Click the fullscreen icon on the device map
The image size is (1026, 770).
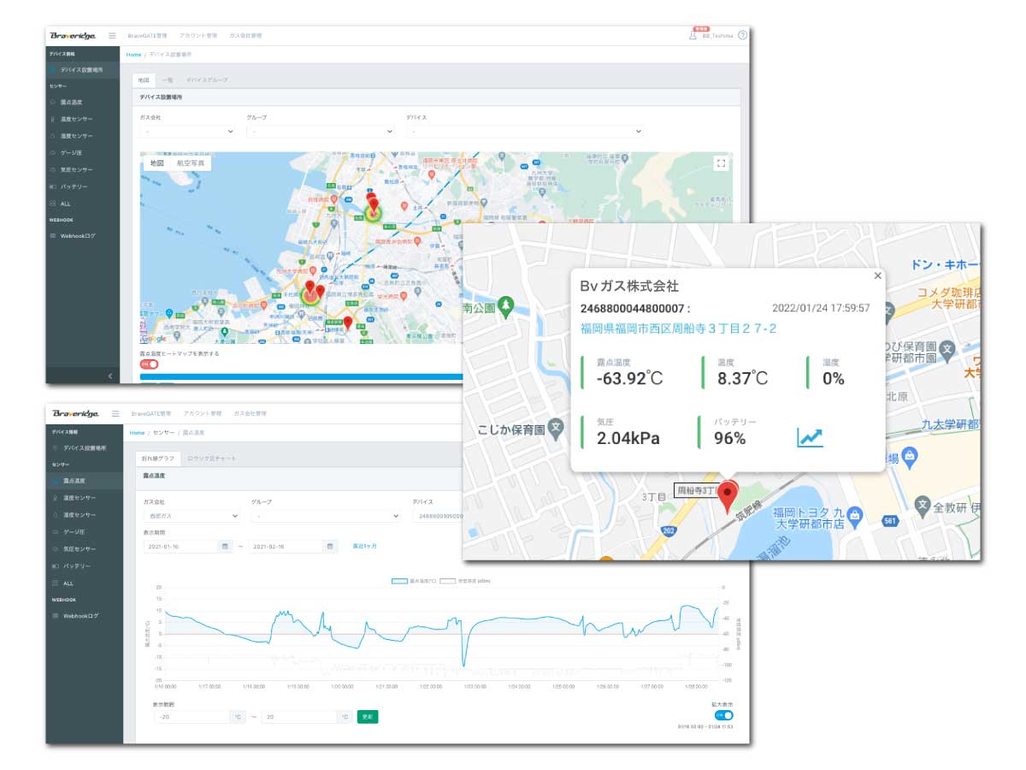pyautogui.click(x=721, y=163)
